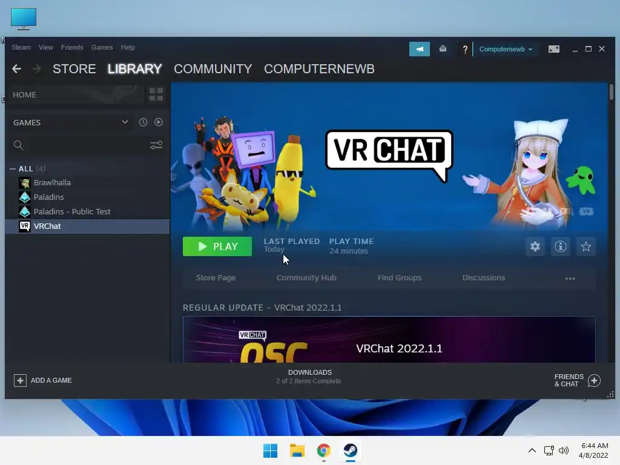Click the Paladins - Public Test icon
This screenshot has height=465, width=620.
pos(24,211)
